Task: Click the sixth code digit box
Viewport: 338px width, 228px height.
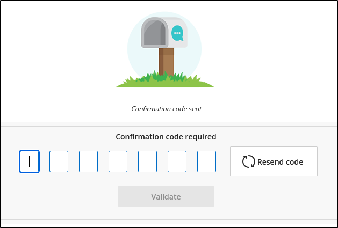Action: (x=177, y=161)
